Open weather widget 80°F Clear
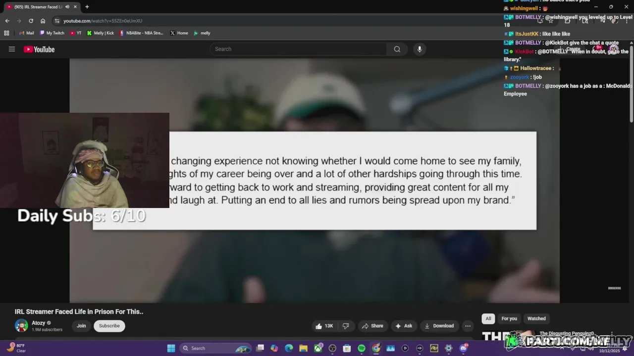Image resolution: width=634 pixels, height=356 pixels. [x=16, y=348]
